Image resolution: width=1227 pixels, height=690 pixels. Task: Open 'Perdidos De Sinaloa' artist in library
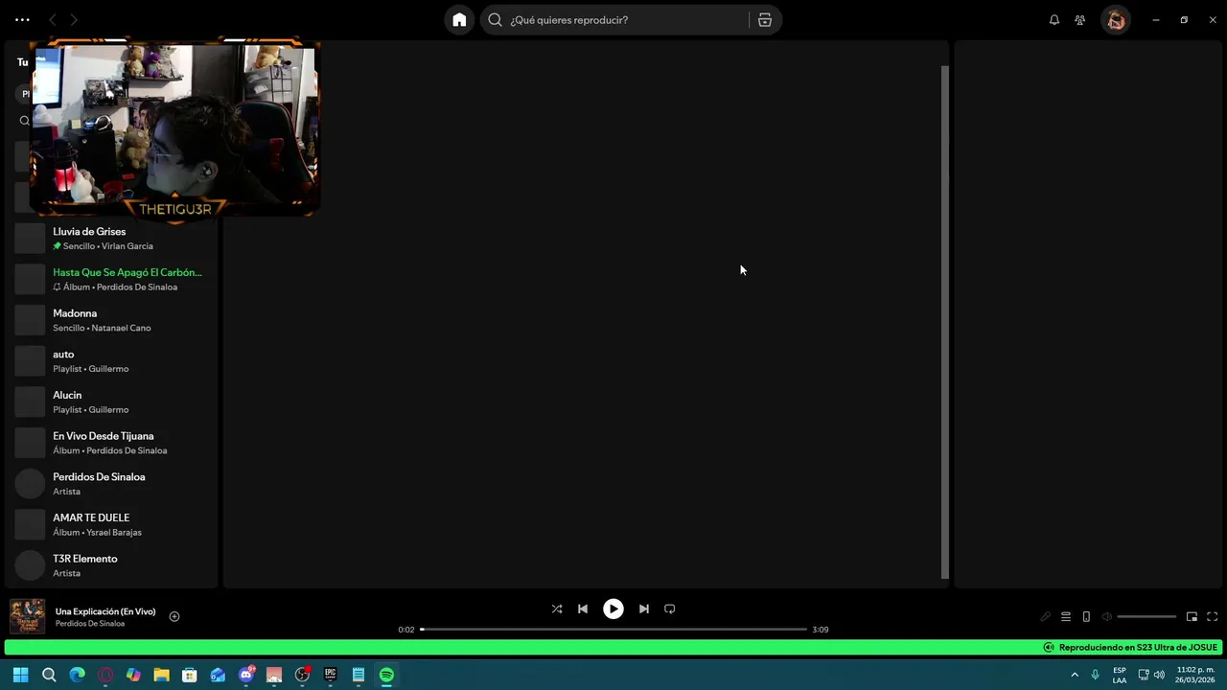(113, 484)
